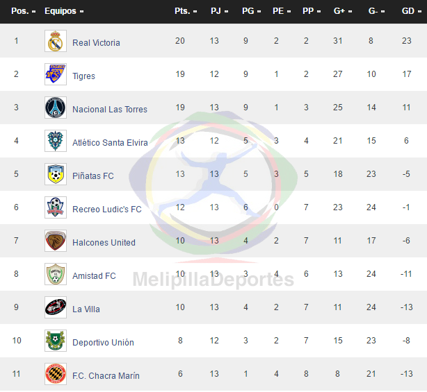Sort by G+ goals scored header
This screenshot has width=427, height=392.
click(x=343, y=11)
